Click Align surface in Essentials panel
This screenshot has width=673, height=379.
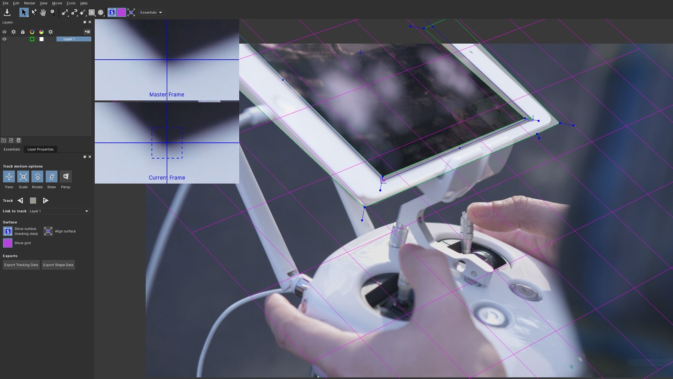click(48, 231)
